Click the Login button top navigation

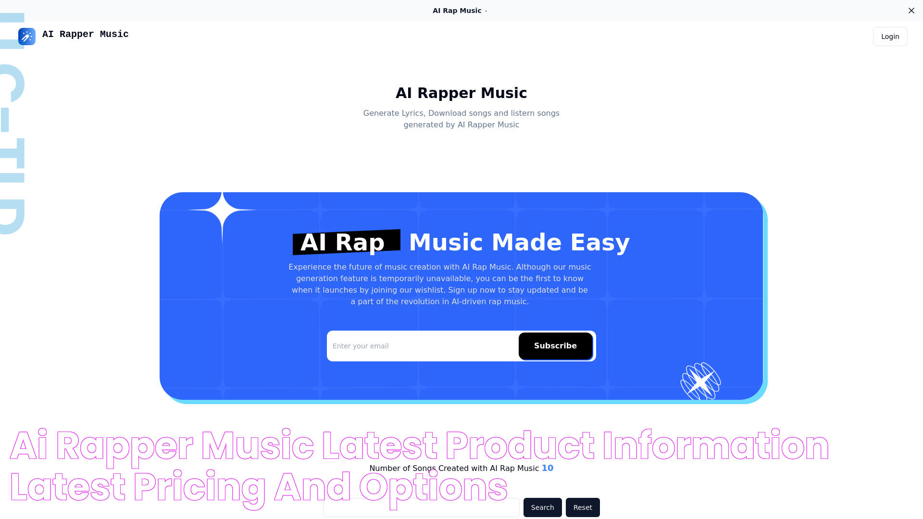pos(890,36)
